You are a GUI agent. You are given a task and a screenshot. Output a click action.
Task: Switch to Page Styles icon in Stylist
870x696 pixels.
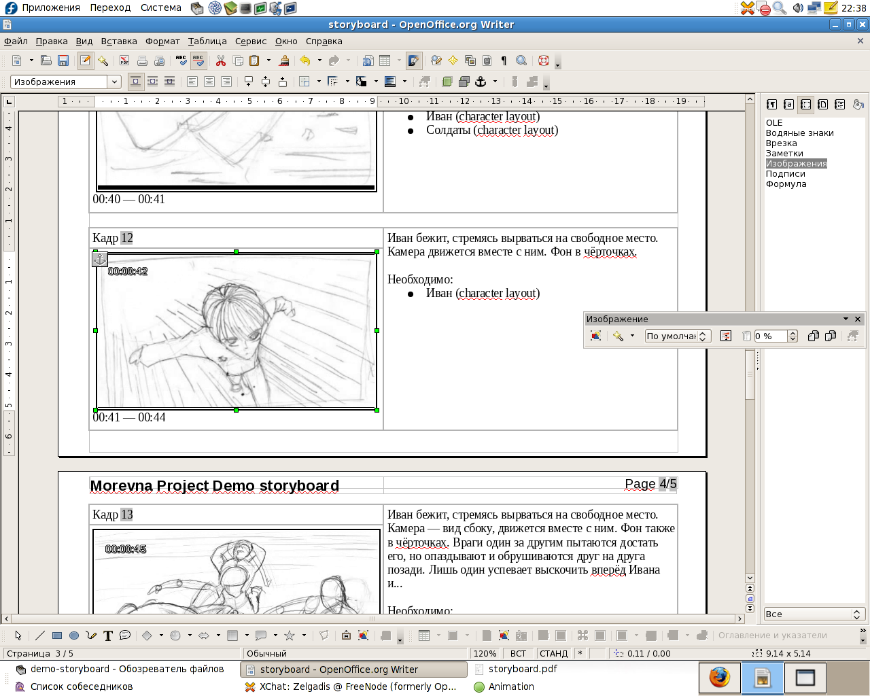tap(822, 105)
